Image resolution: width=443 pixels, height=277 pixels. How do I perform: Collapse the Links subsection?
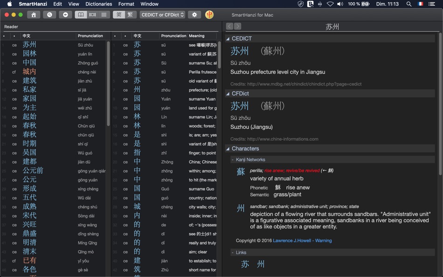click(x=233, y=252)
